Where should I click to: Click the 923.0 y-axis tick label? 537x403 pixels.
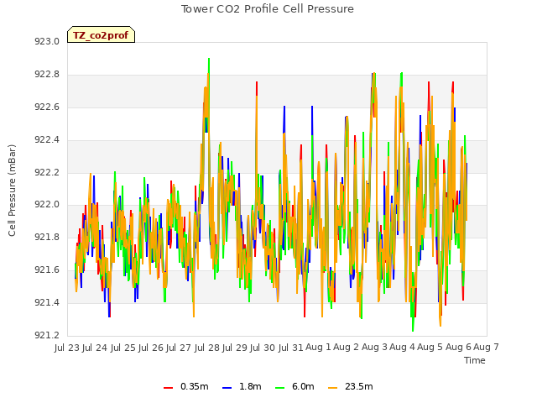[x=47, y=42]
